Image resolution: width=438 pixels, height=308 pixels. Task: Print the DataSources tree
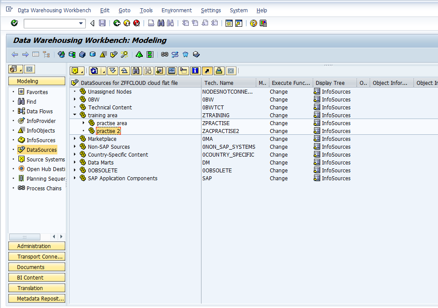[218, 70]
